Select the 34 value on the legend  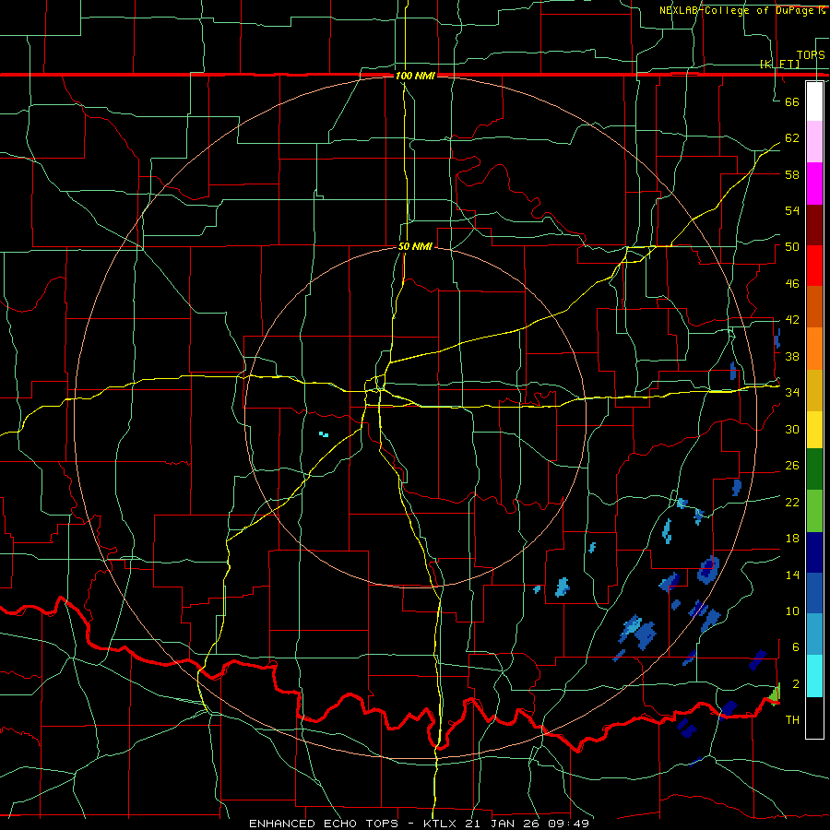(x=792, y=393)
